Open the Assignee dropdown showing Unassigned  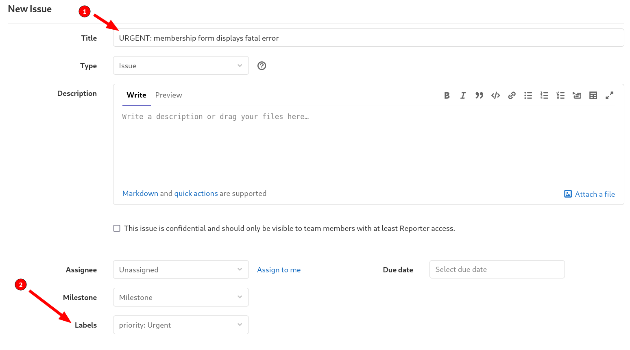[181, 270]
